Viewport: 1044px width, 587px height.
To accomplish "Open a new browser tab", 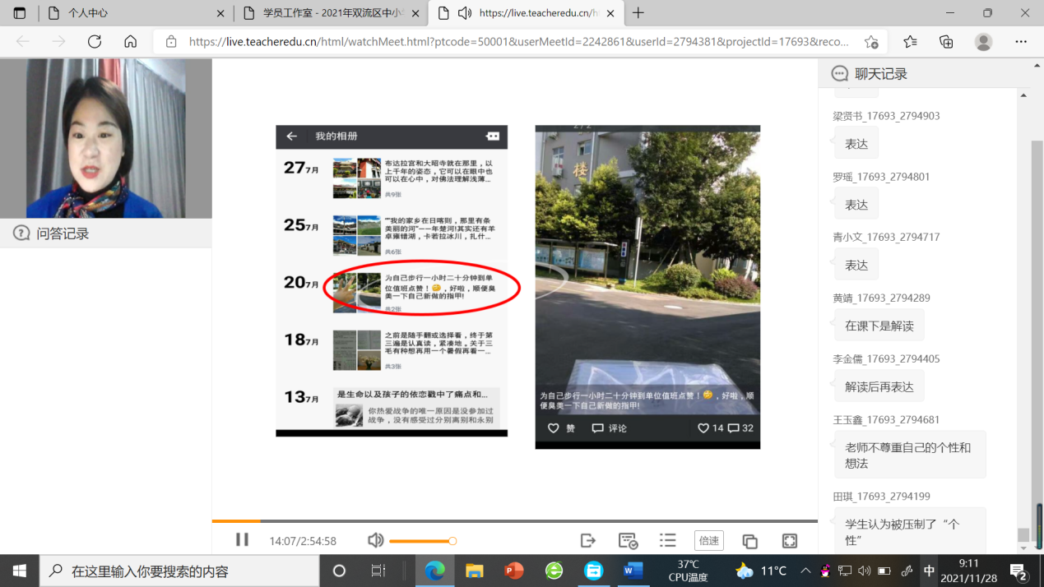I will [638, 13].
